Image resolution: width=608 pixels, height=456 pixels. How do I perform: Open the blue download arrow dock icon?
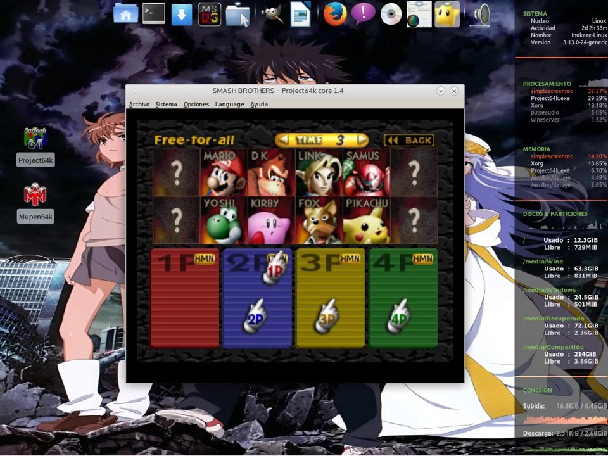182,15
